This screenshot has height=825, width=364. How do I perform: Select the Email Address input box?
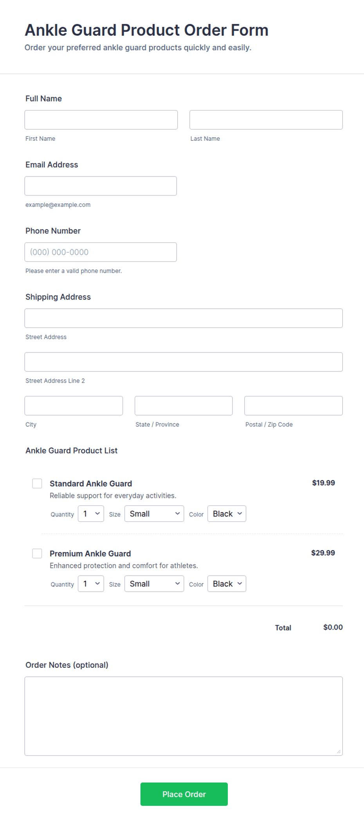(101, 186)
